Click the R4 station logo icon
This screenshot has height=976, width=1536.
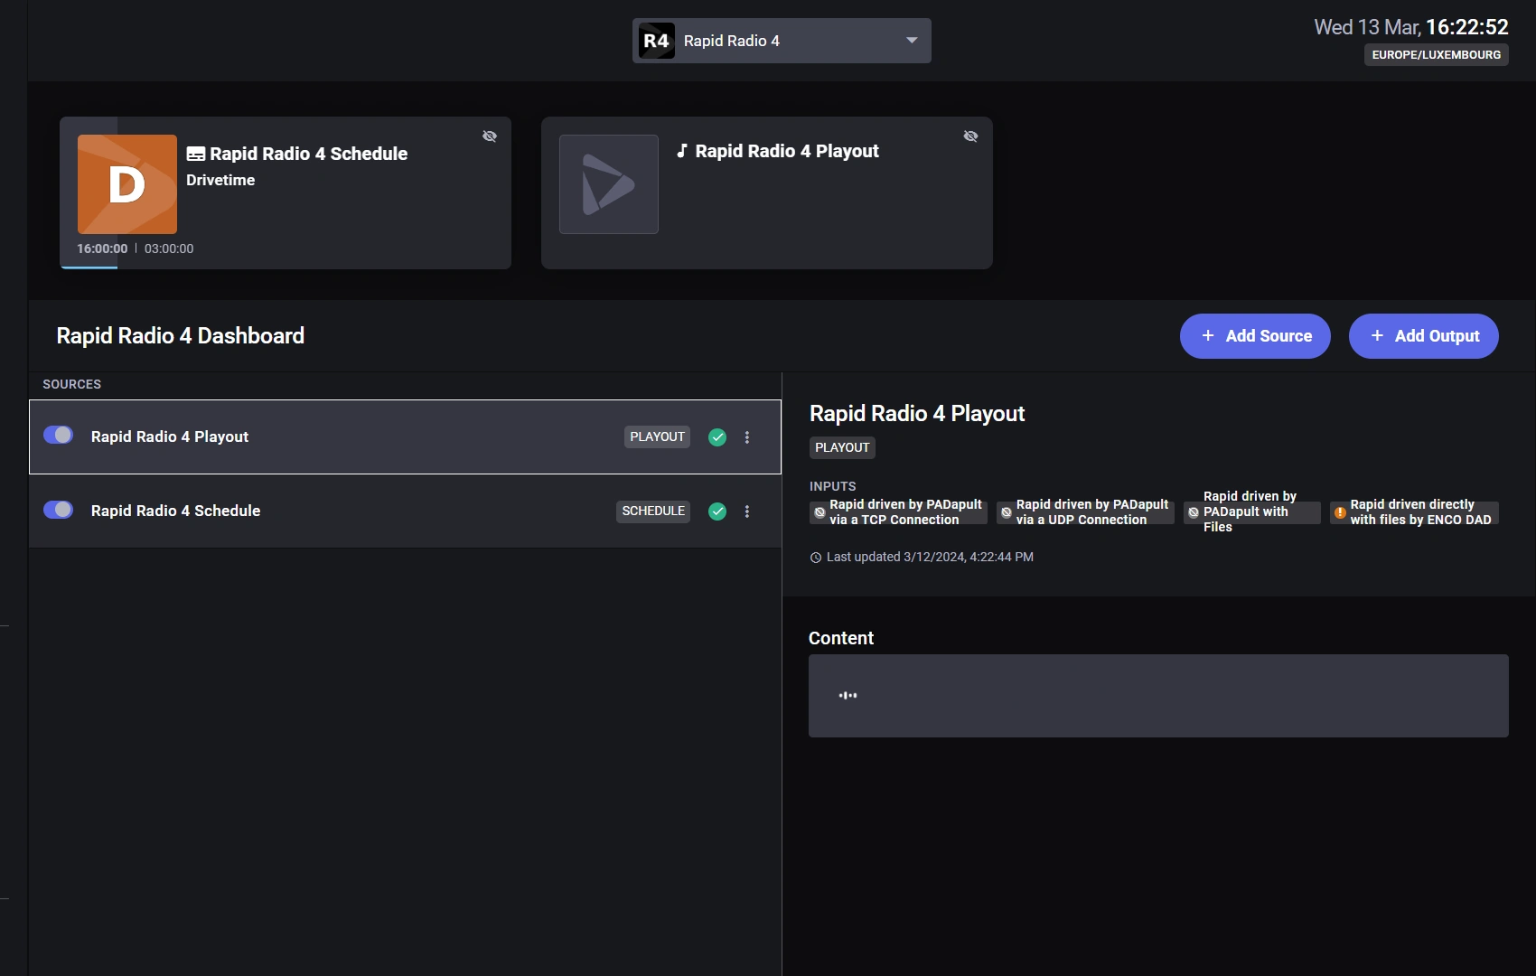point(656,41)
